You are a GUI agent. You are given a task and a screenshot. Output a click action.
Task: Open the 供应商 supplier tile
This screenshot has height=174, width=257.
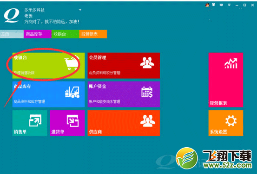[x=124, y=123]
